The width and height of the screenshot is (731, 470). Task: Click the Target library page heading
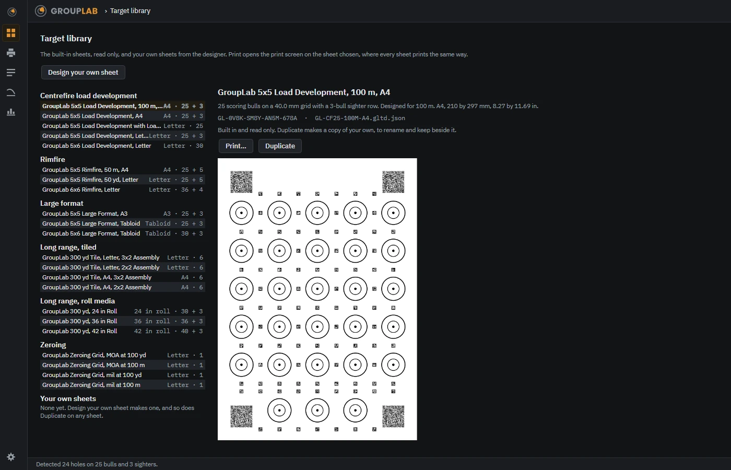66,39
